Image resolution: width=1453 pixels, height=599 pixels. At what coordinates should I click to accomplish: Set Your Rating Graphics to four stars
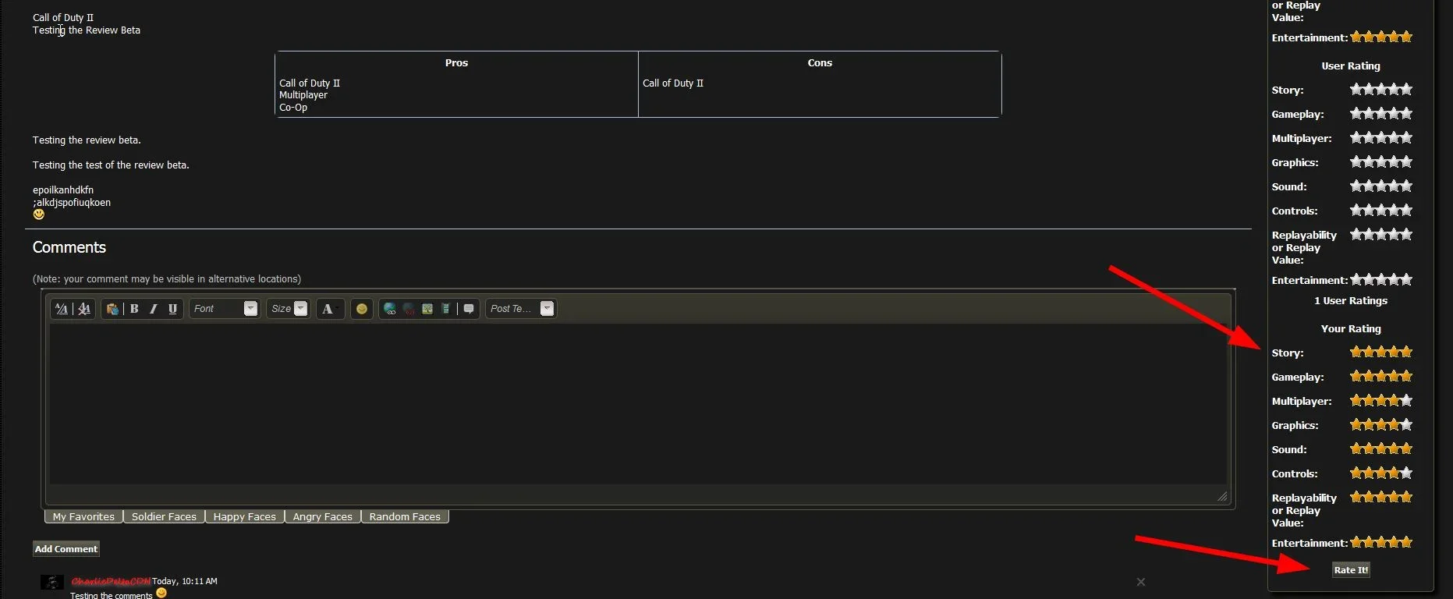tap(1394, 425)
